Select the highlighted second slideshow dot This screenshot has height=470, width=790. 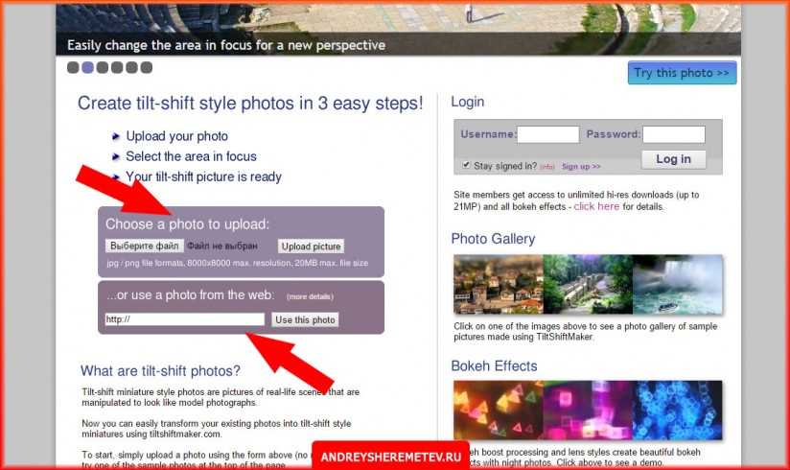pyautogui.click(x=87, y=67)
